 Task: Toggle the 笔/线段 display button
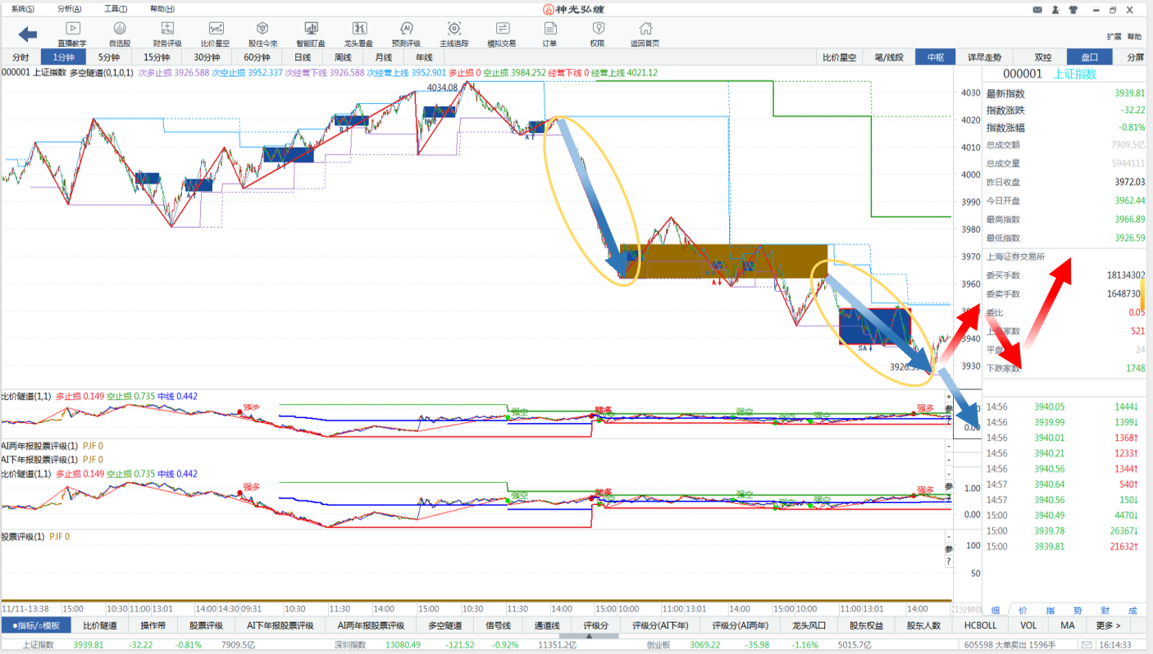click(x=889, y=57)
